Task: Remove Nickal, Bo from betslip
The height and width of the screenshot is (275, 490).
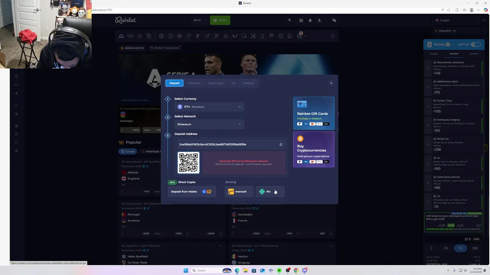Action: pos(428,144)
